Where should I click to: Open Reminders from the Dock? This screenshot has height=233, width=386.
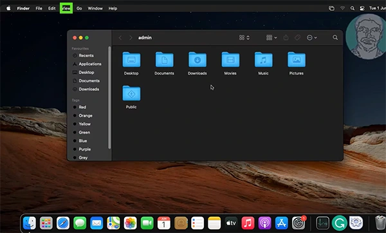198,223
